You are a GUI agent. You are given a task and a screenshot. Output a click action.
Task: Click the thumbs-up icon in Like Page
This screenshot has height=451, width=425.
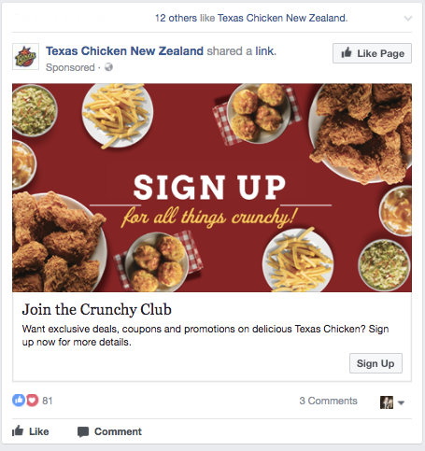[347, 52]
